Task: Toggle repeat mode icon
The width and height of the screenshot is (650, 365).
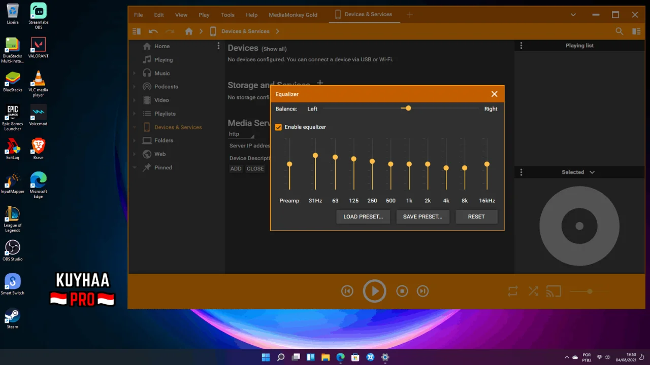Action: 512,291
